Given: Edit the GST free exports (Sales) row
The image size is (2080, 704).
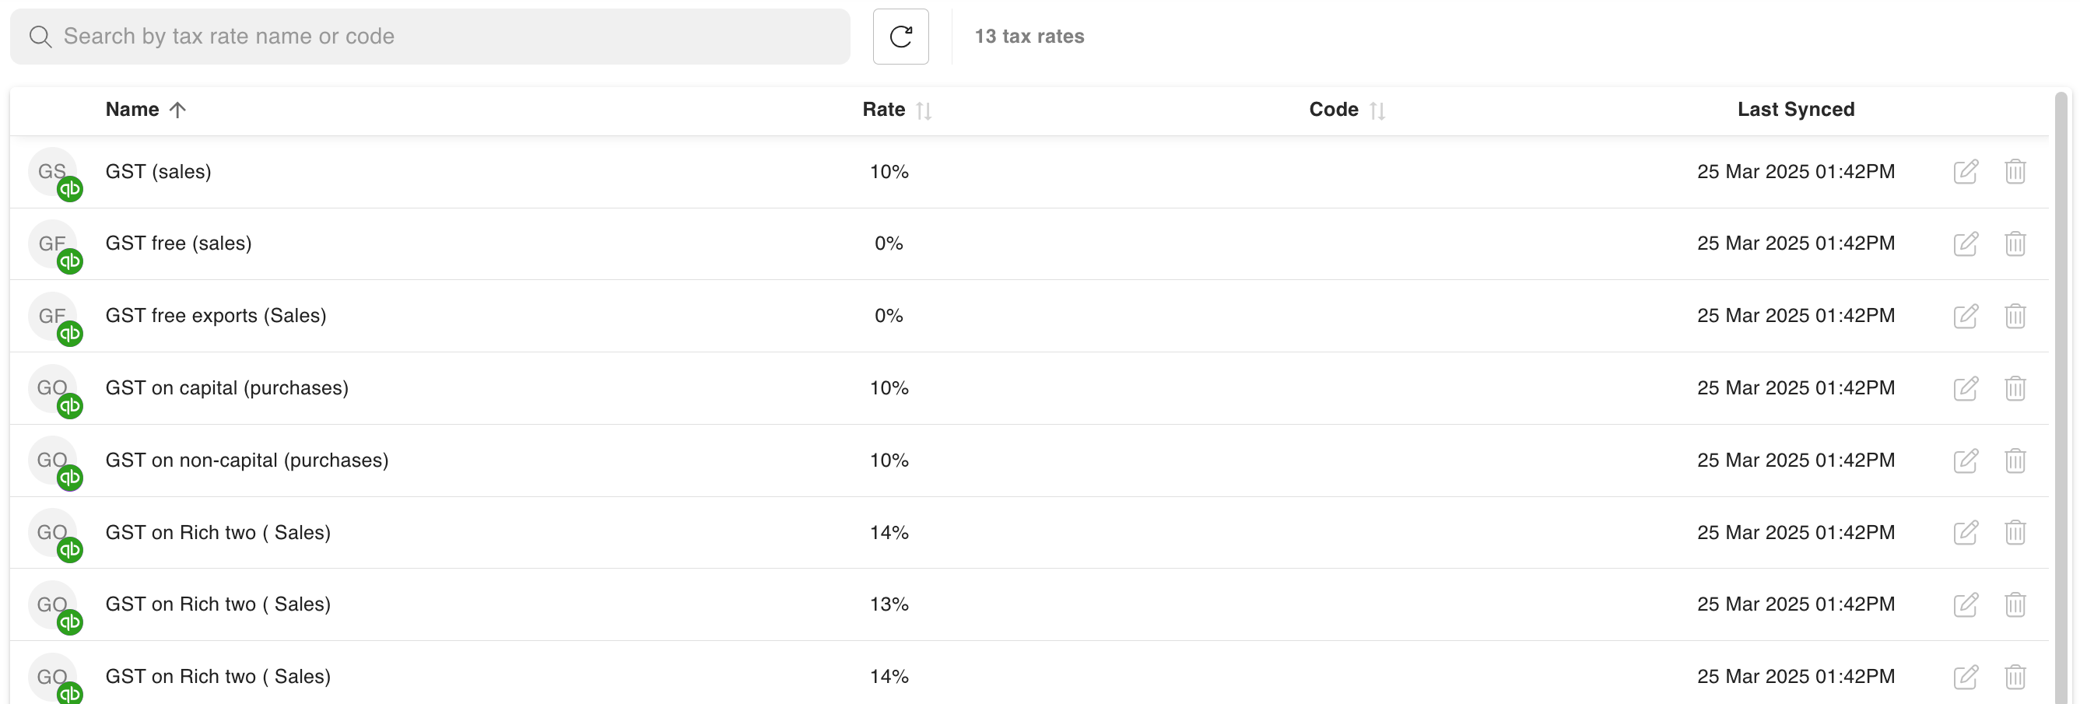Looking at the screenshot, I should 1966,316.
